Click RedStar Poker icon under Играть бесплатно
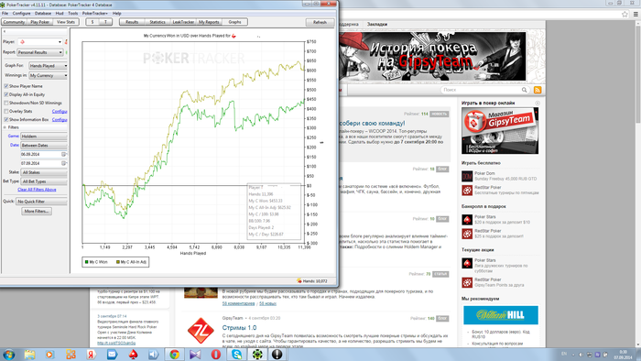This screenshot has height=361, width=641. point(467,190)
